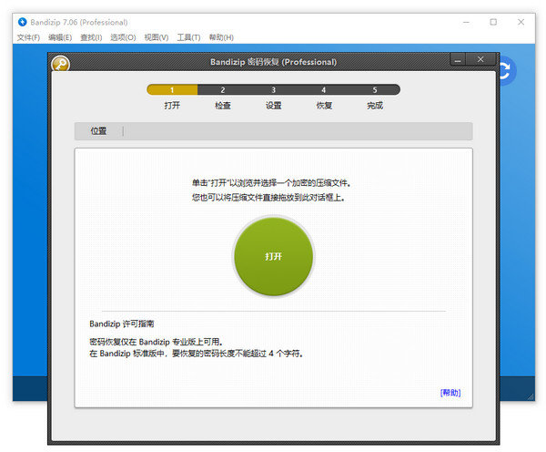546x452 pixels.
Task: Minimize the password recovery dialog
Action: pos(458,60)
